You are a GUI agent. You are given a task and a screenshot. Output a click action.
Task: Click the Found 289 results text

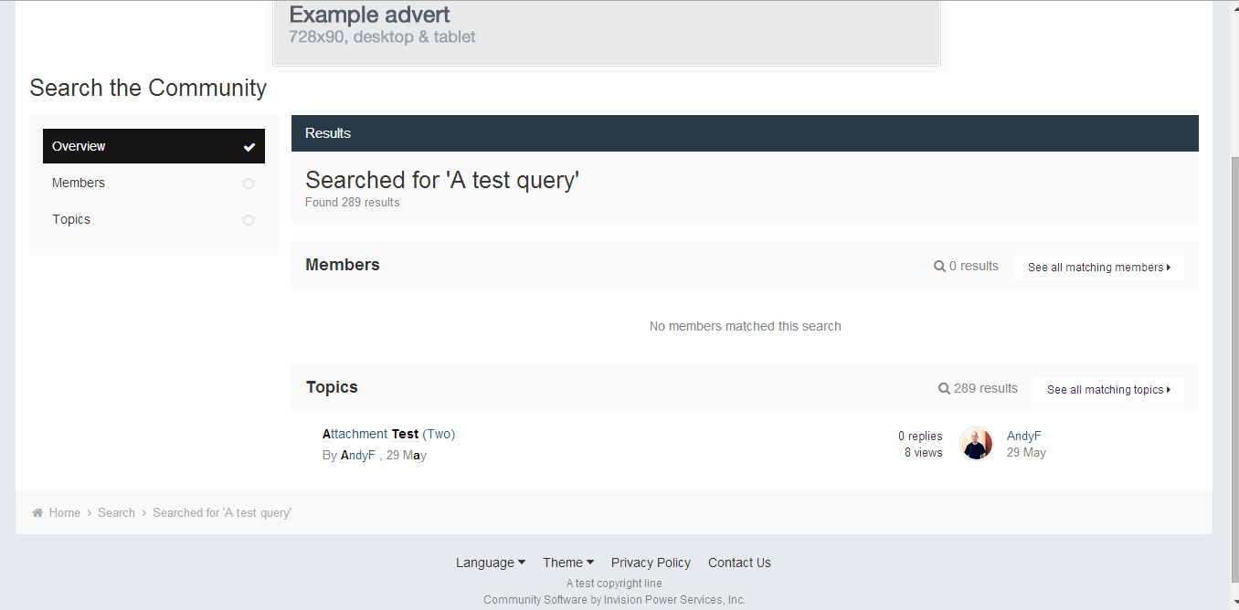click(x=353, y=203)
